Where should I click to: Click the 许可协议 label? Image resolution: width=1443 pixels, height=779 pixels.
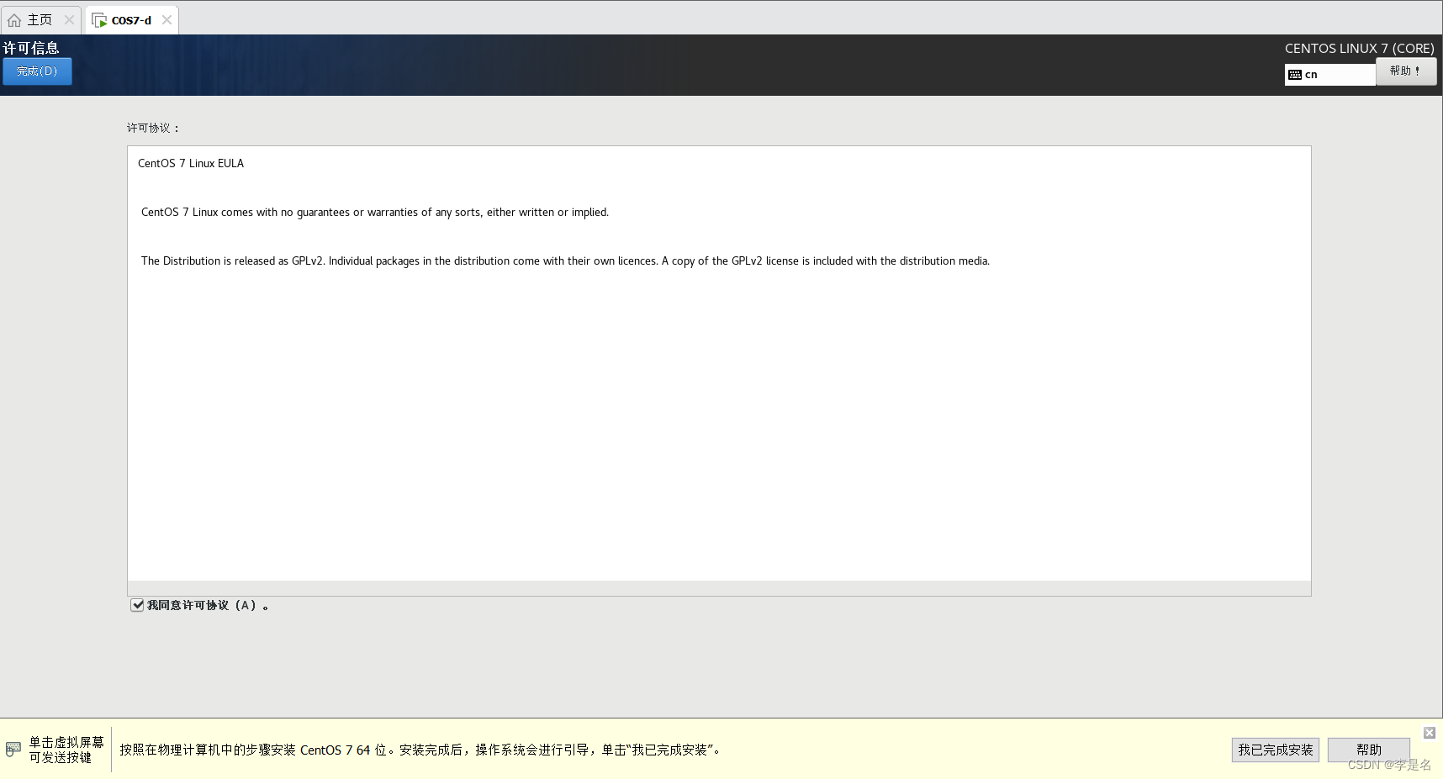coord(153,128)
